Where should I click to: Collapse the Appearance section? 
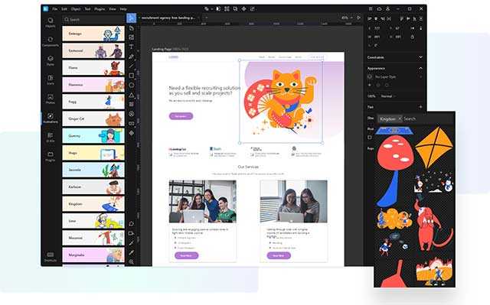(x=420, y=68)
